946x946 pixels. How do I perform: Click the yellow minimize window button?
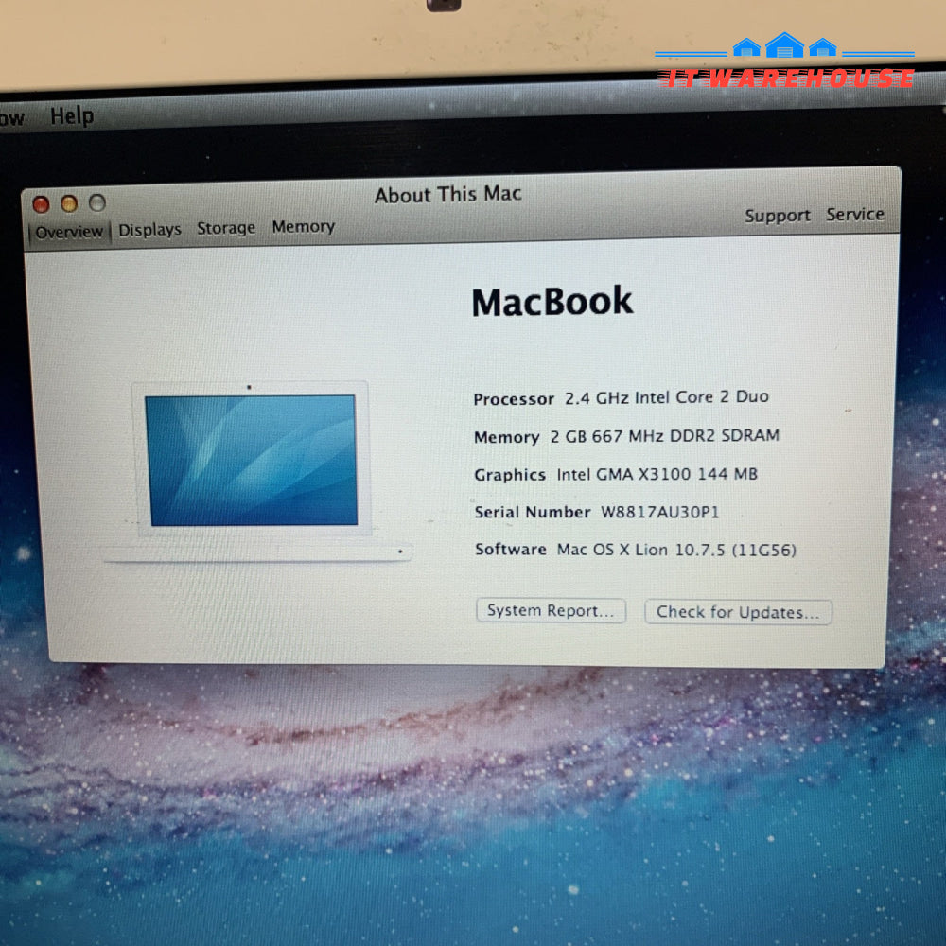69,203
